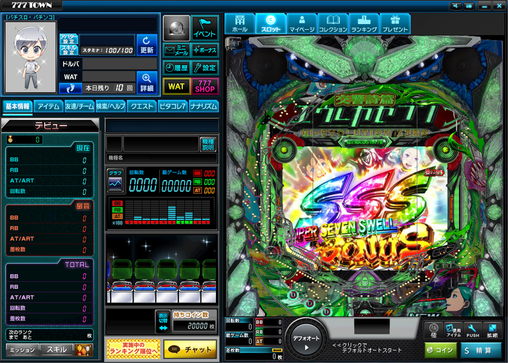The width and height of the screenshot is (508, 363).
Task: Click the avatar character portrait
Action: tap(31, 57)
